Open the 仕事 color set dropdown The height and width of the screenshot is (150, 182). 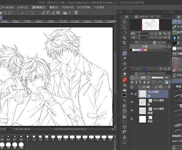146,47
